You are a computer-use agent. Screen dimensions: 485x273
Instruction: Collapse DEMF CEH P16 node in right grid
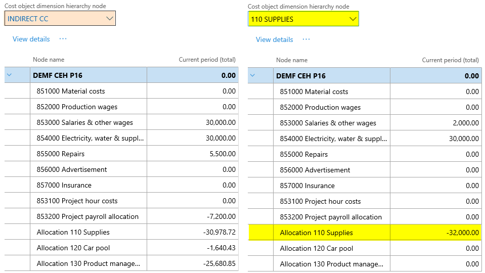252,76
